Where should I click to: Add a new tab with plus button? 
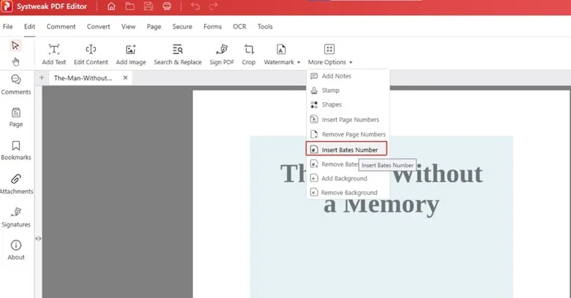(x=42, y=77)
